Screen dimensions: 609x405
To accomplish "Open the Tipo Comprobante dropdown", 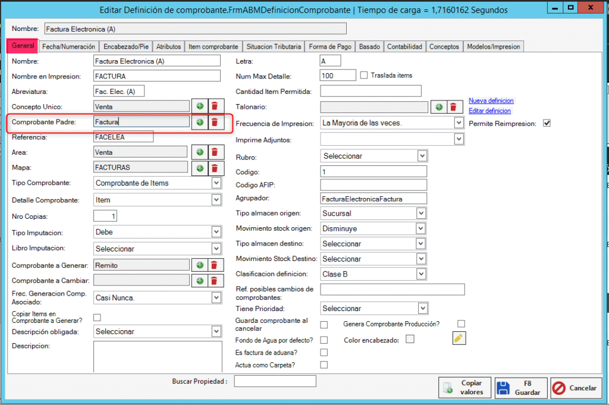I will tap(216, 183).
